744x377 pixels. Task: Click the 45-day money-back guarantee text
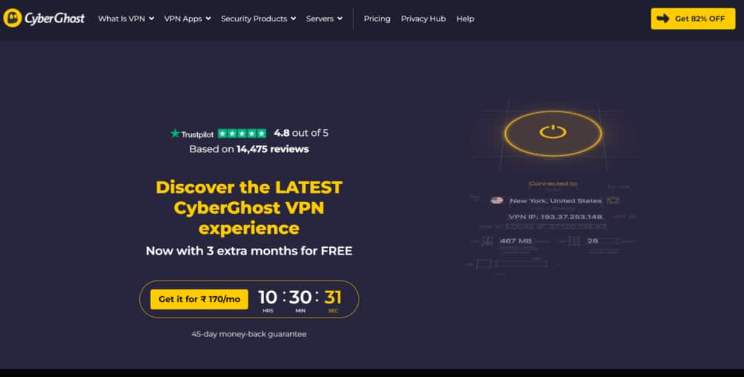tap(249, 334)
